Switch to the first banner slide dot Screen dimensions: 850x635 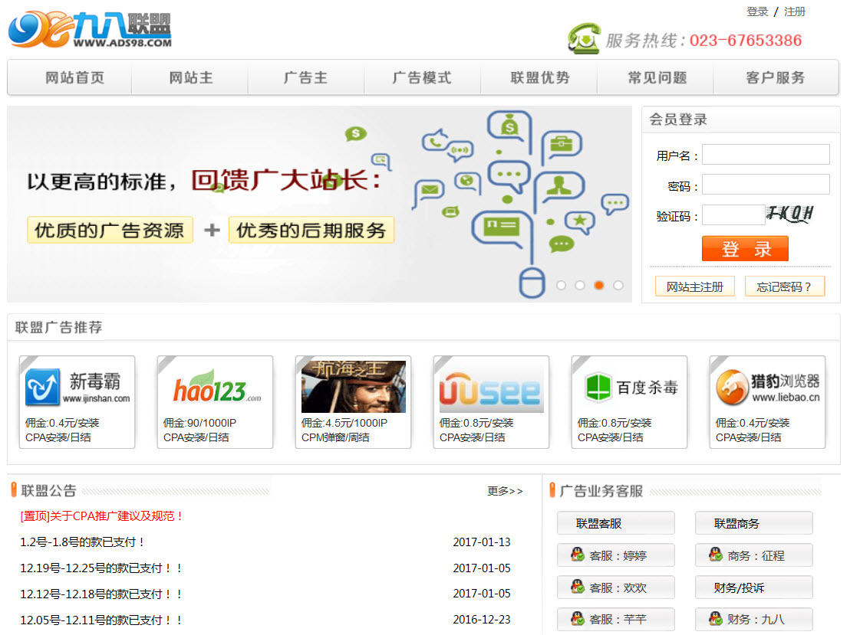tap(561, 285)
